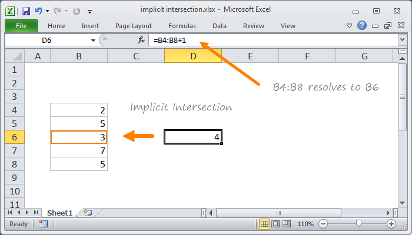Click cell B4 containing 2
412x235 pixels.
tap(79, 110)
